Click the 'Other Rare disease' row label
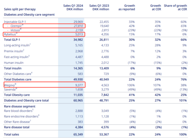Image resolution: width=190 pixels, height=138 pixels. [18, 122]
